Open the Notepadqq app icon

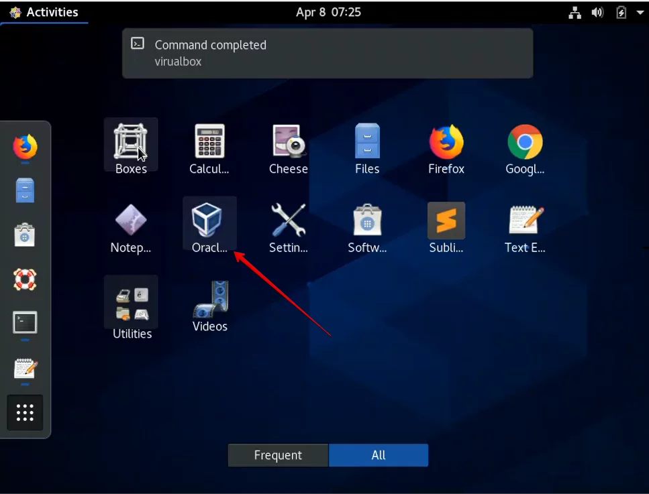131,227
